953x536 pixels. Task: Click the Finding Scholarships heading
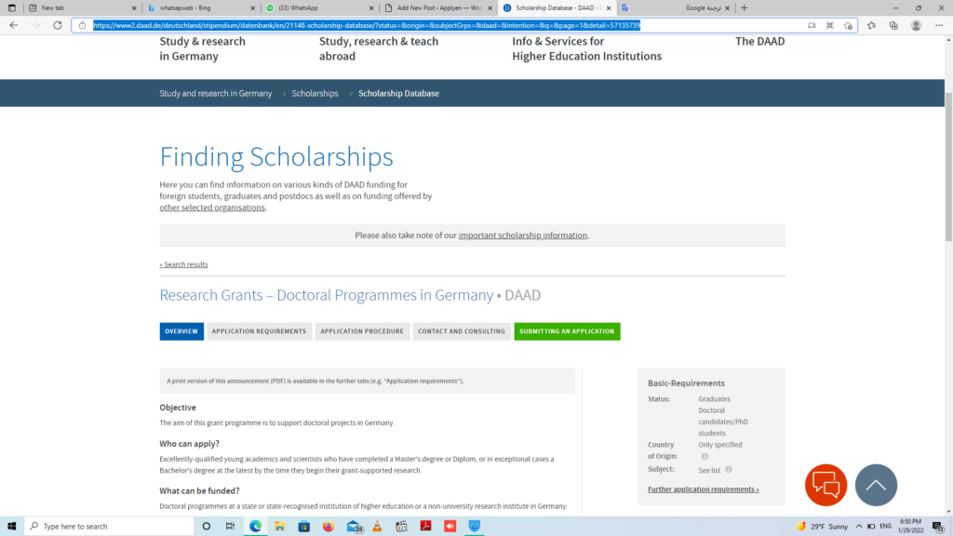coord(276,156)
